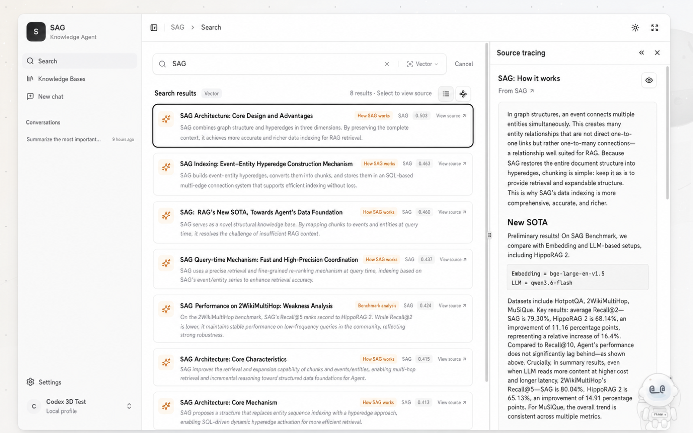
Task: View source of Core Design and Advantages
Action: 451,116
